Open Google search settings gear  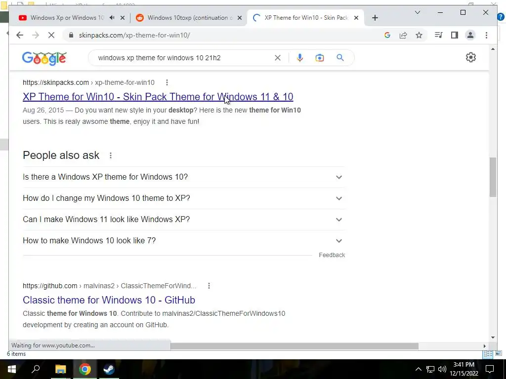[x=471, y=57]
